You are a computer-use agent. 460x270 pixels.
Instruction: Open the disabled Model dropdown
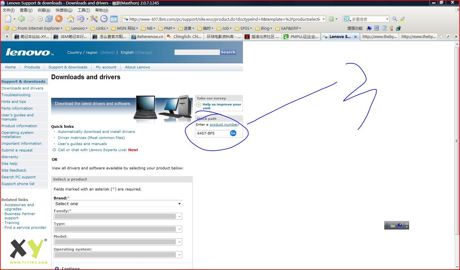tap(118, 242)
